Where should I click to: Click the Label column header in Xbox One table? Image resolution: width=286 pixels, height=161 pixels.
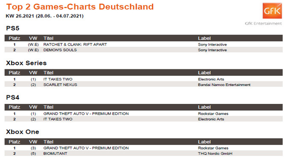tap(204, 142)
